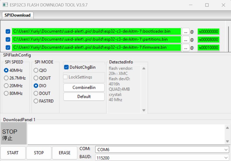Browse for file on partitions.bin row

186,40
